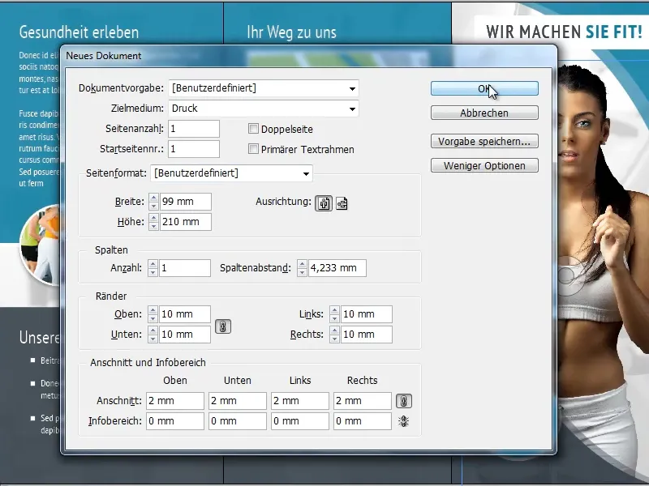The image size is (649, 486).
Task: Open the Dokumentvorgabe dropdown
Action: [x=264, y=88]
